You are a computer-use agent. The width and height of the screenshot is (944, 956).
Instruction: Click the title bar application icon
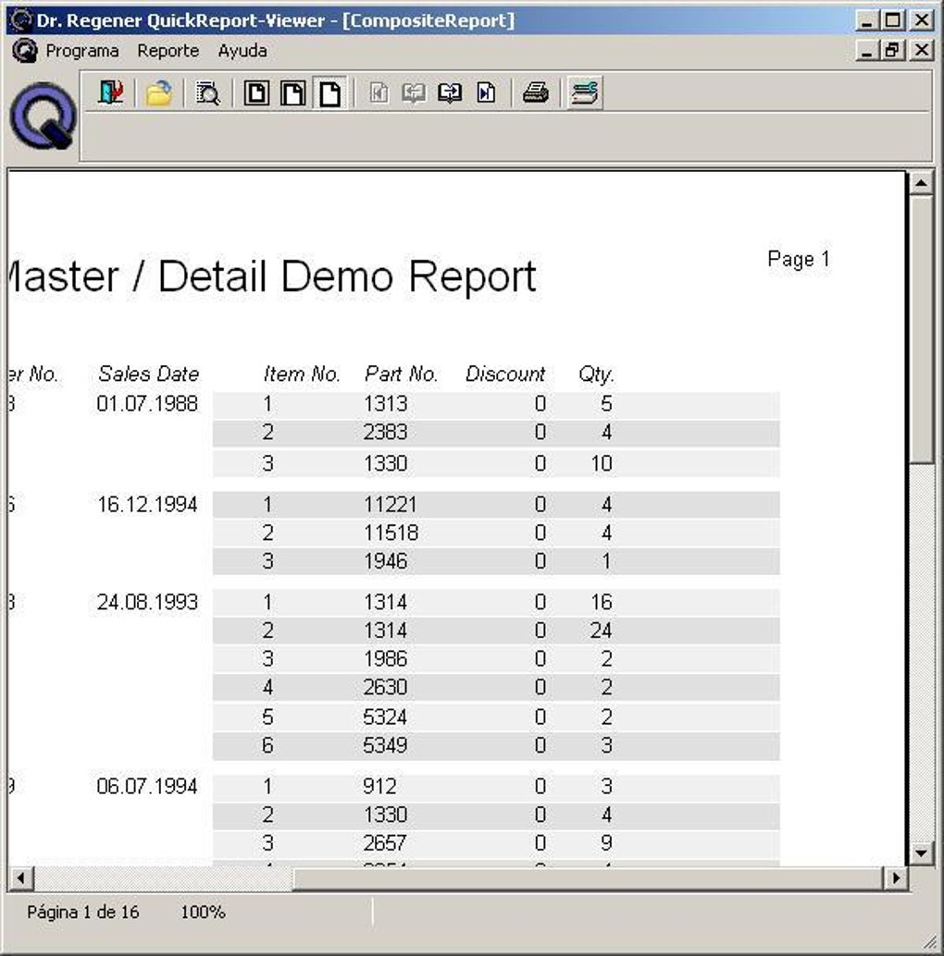click(x=21, y=20)
